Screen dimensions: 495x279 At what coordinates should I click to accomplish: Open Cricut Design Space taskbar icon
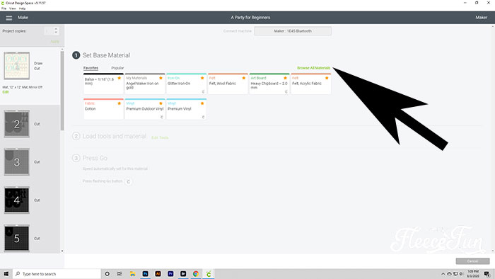(x=209, y=274)
